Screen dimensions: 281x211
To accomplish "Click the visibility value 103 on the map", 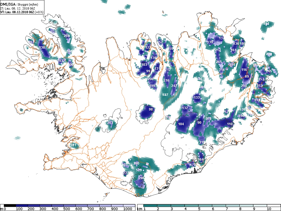I will [x=144, y=65].
